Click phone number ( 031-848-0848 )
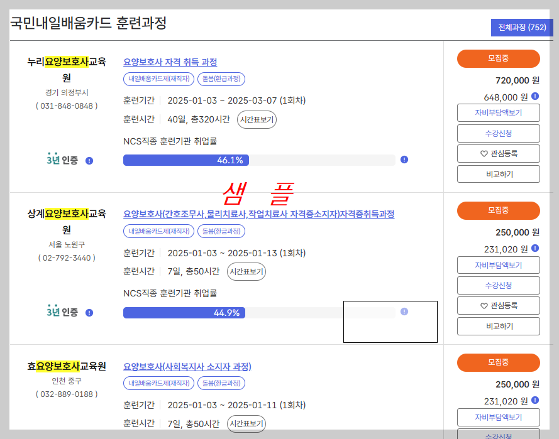The image size is (559, 439). tap(67, 106)
